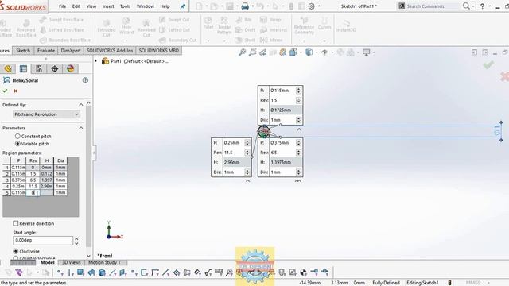Switch to the SOLIDWORKS Add-Ins tab

(x=110, y=51)
